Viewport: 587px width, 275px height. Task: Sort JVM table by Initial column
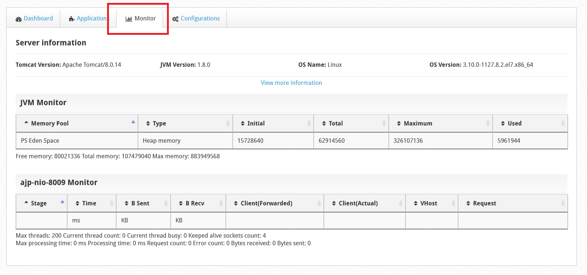click(273, 123)
